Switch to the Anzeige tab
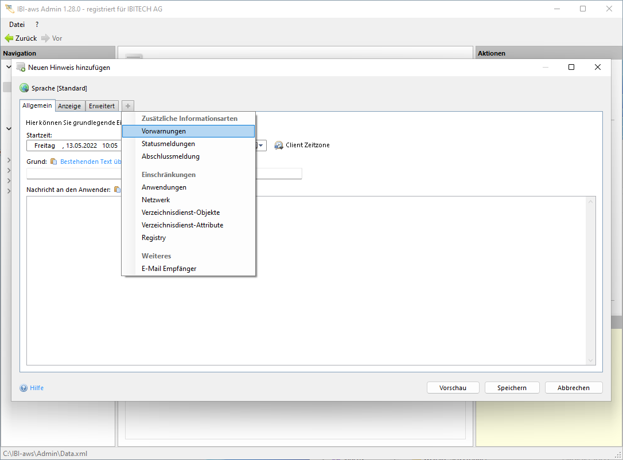This screenshot has height=460, width=623. (69, 106)
